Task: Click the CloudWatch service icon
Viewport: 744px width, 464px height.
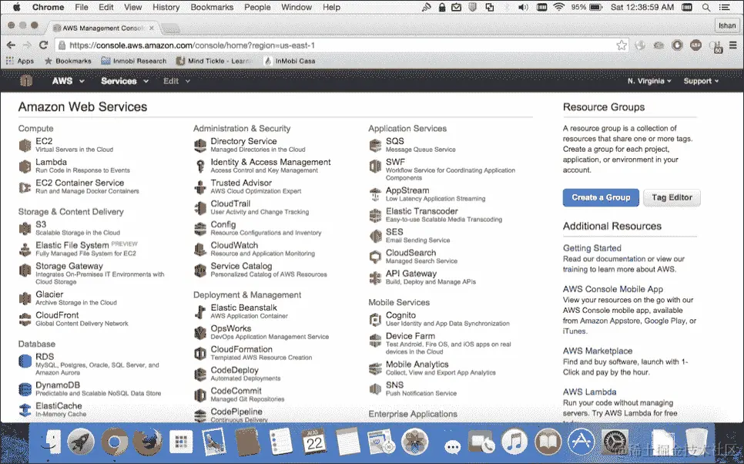Action: (200, 249)
